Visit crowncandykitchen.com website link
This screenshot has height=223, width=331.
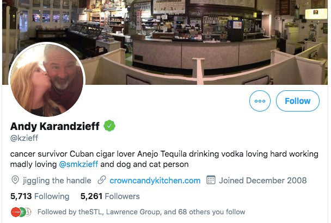coord(155,181)
